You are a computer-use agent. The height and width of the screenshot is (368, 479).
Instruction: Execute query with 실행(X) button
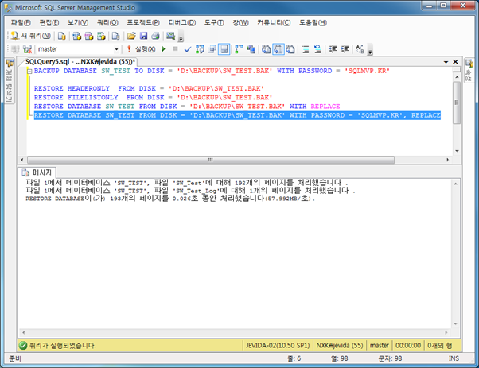click(x=141, y=49)
